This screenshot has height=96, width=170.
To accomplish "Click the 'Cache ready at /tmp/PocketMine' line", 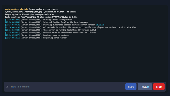I will point(41,17).
